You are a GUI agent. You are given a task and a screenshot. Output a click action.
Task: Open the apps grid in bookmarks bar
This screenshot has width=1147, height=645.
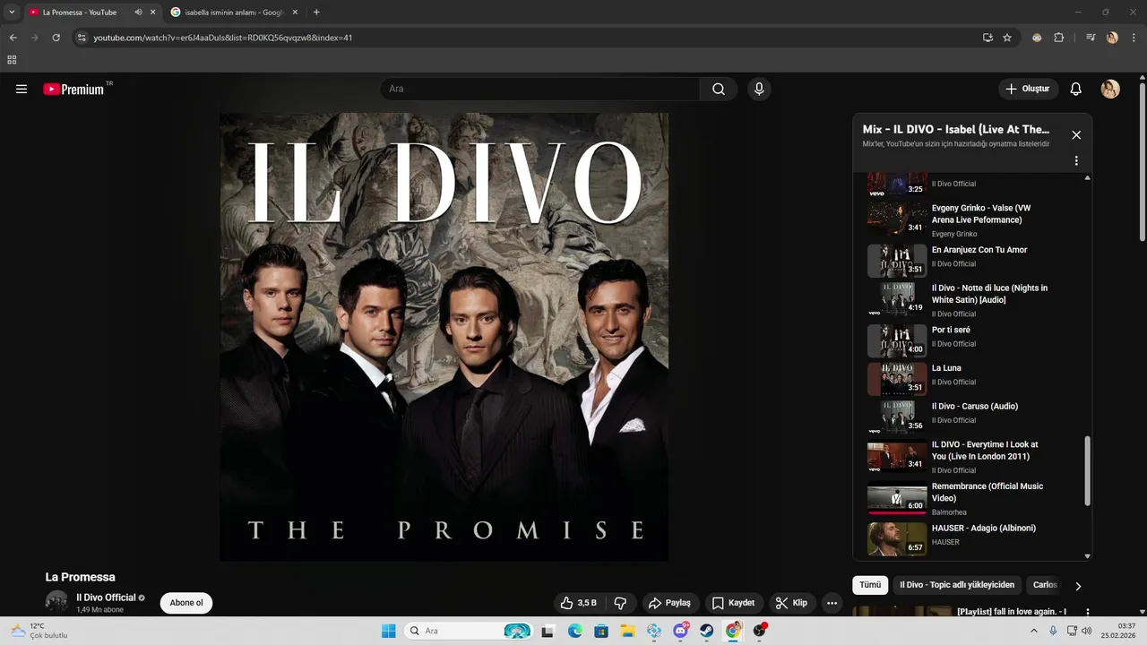[12, 60]
